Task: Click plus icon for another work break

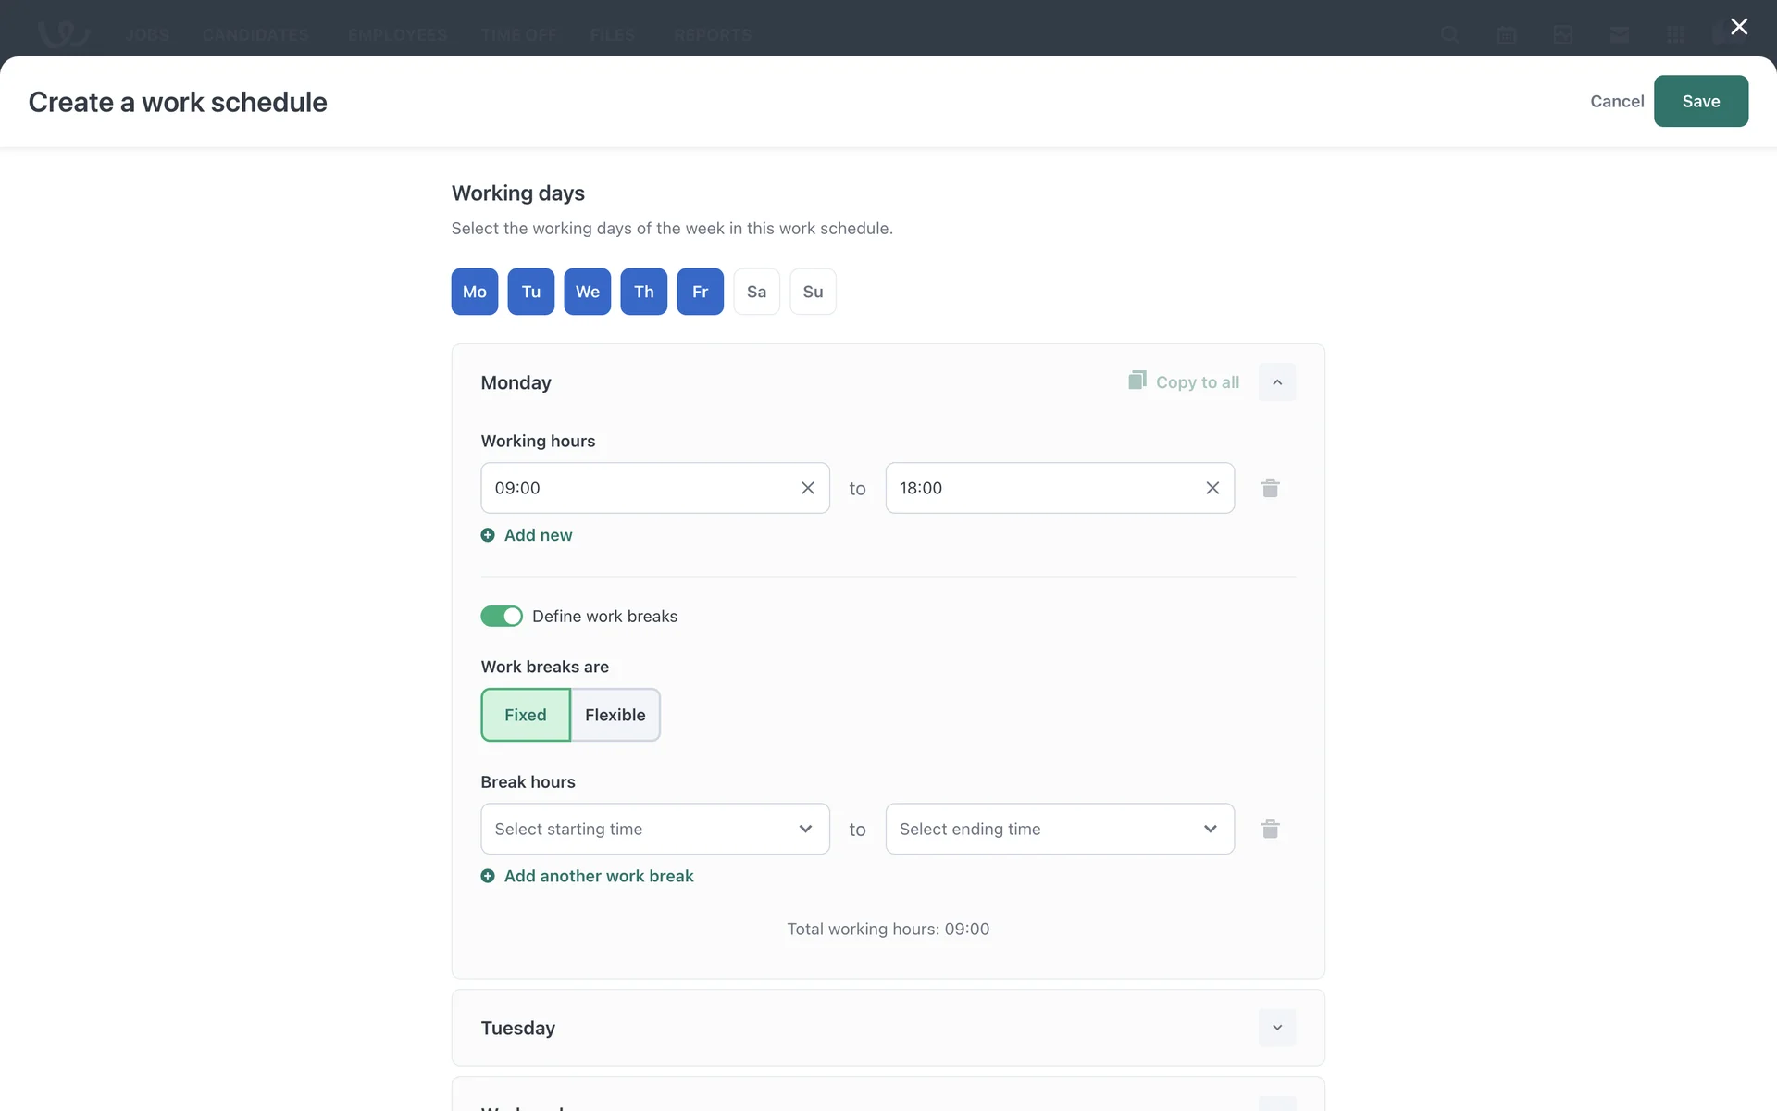Action: [488, 876]
